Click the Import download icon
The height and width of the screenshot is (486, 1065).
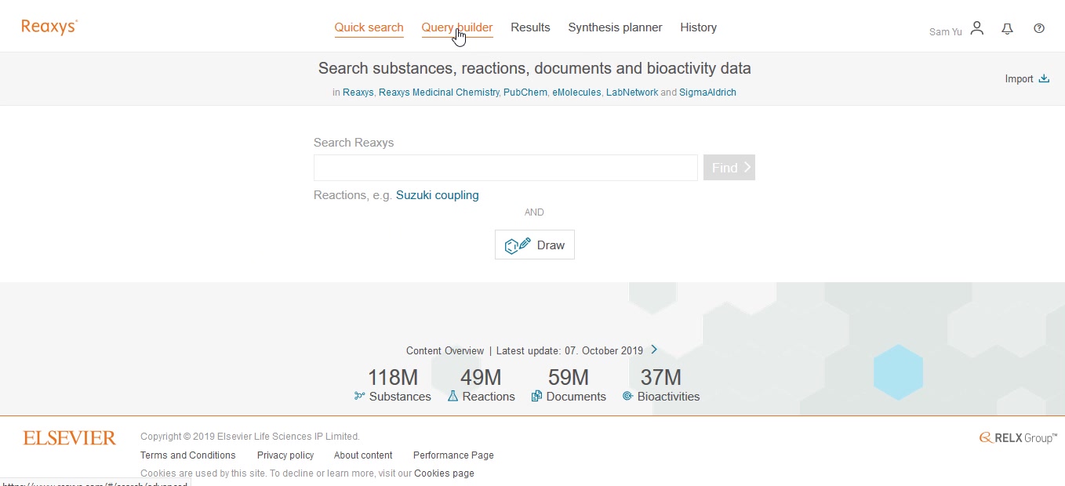coord(1044,78)
